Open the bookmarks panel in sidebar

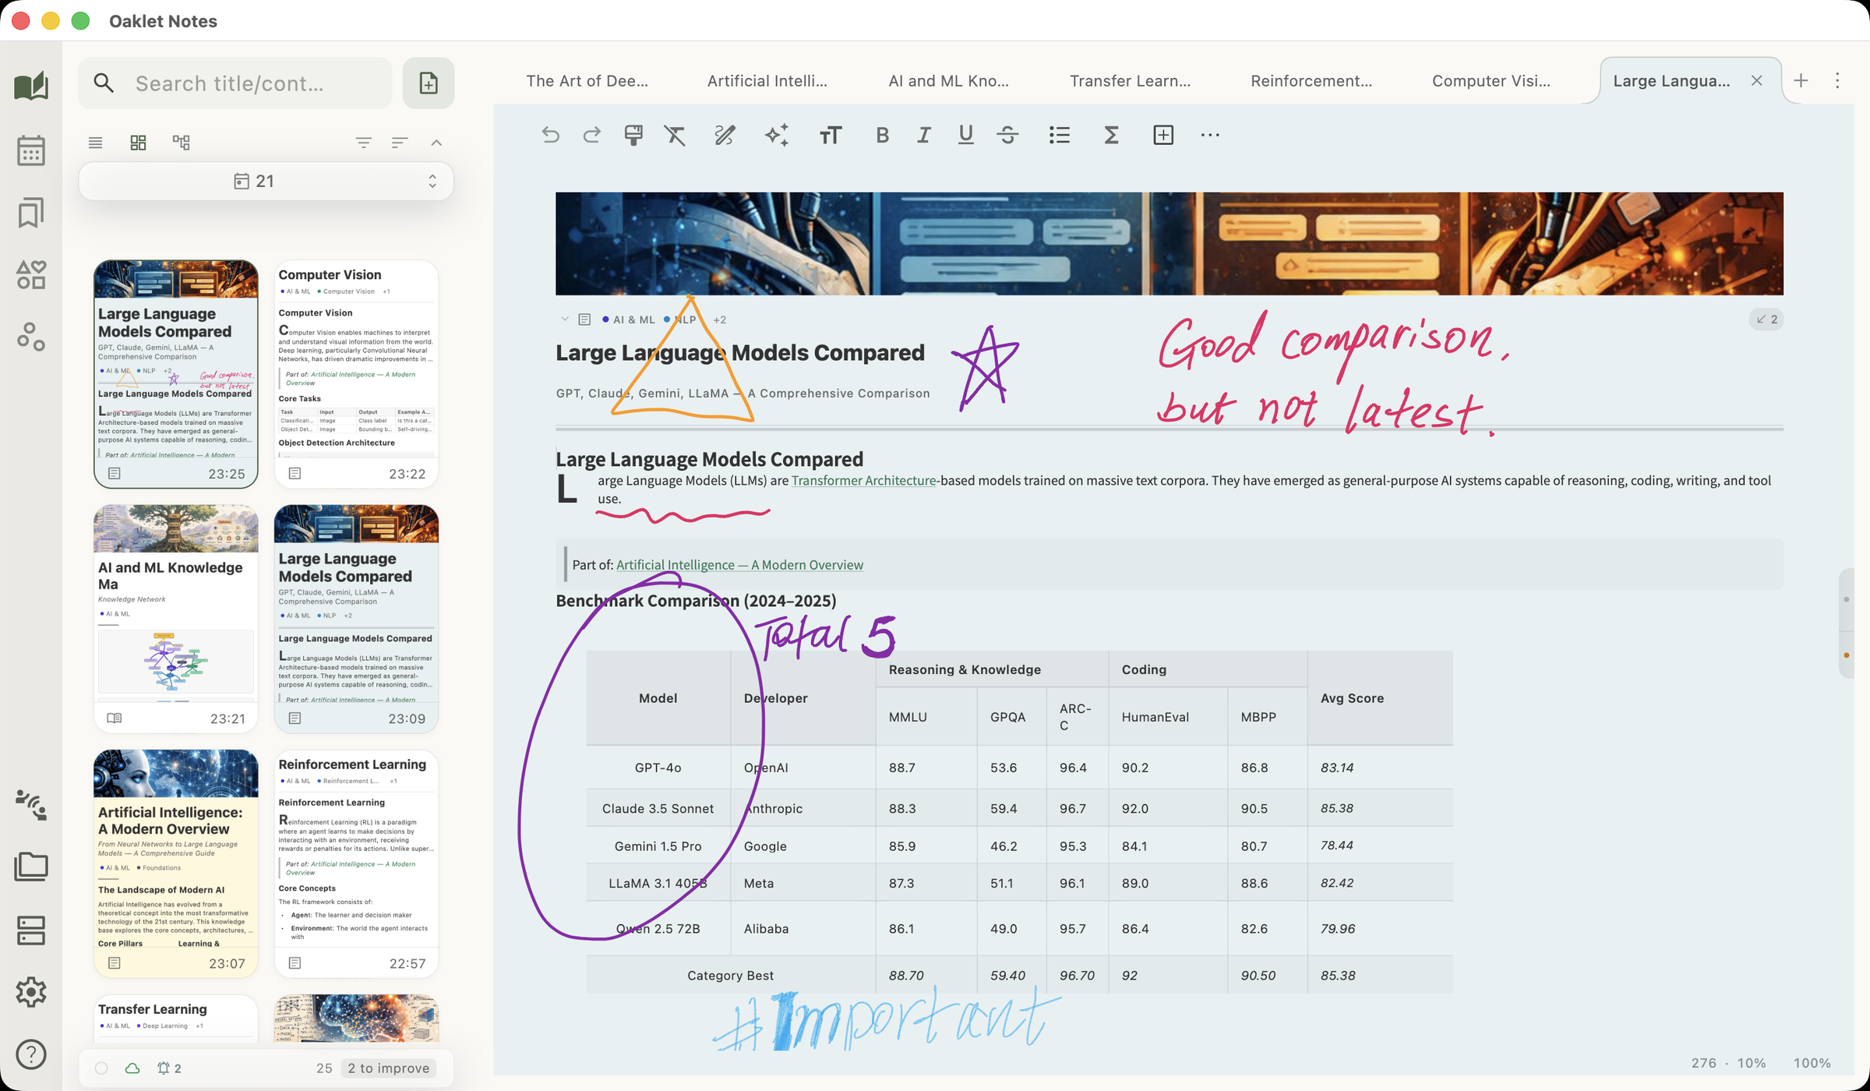(x=31, y=213)
